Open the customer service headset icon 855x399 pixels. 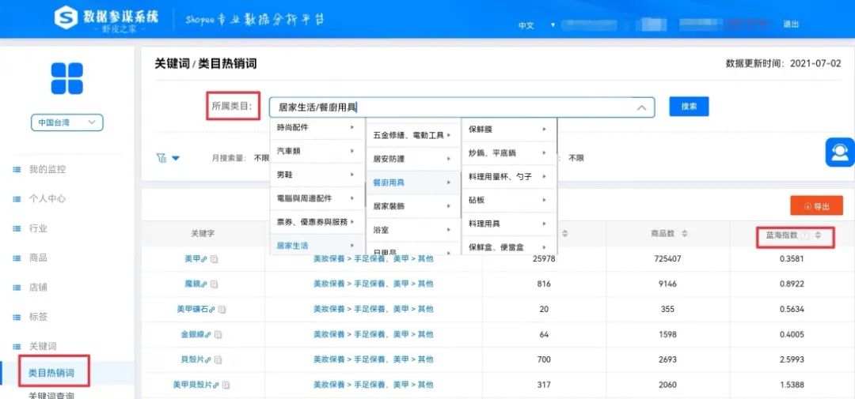[x=840, y=152]
